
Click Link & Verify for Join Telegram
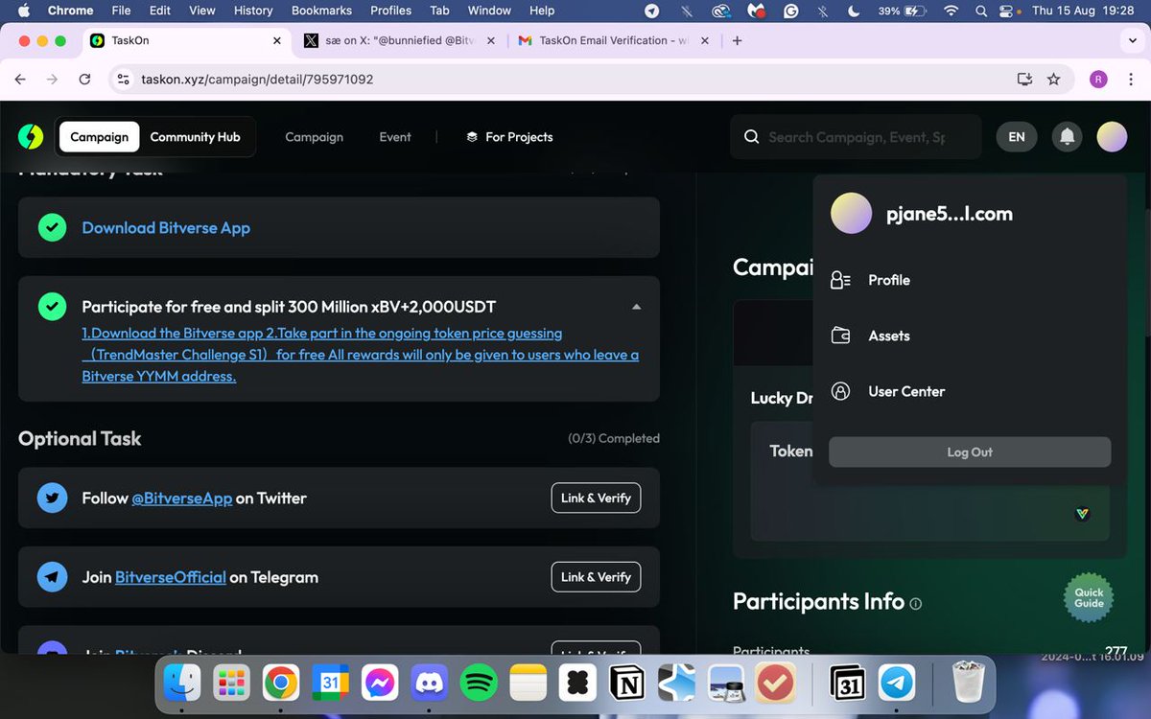[596, 577]
